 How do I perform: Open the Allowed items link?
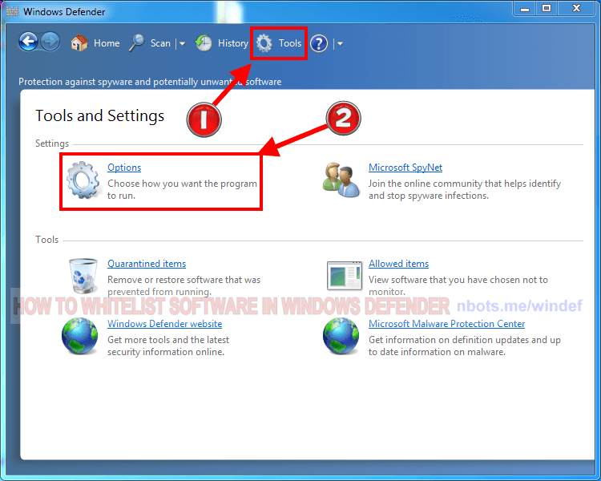pyautogui.click(x=398, y=264)
